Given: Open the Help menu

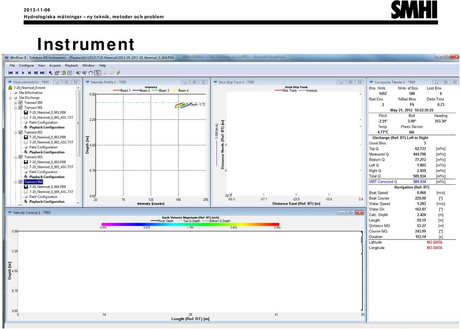Looking at the screenshot, I should click(x=102, y=66).
